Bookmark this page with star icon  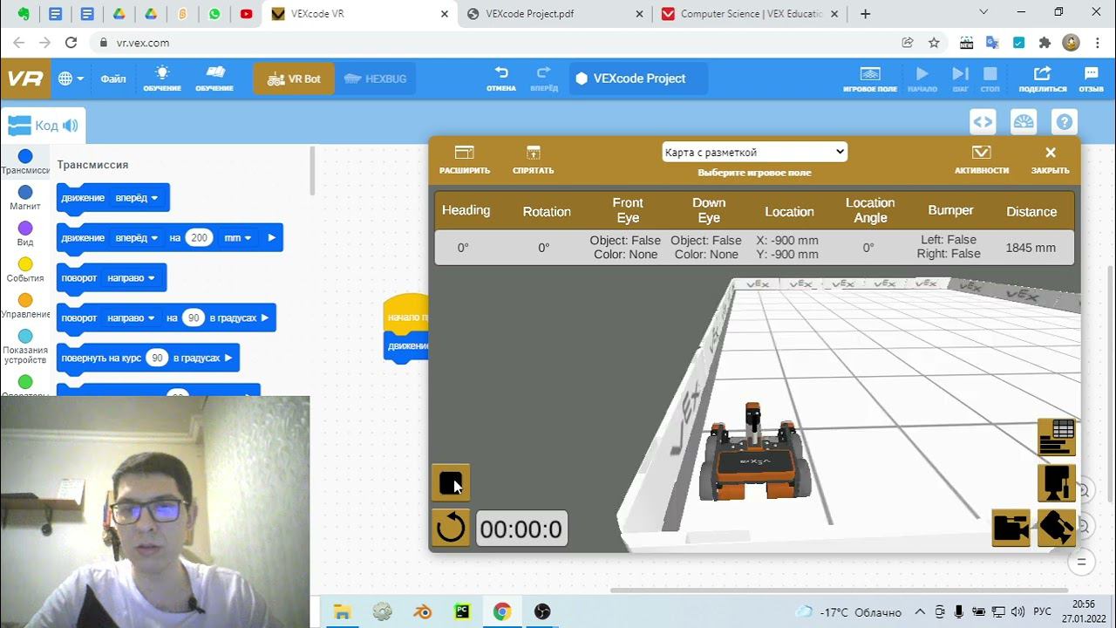pyautogui.click(x=934, y=43)
